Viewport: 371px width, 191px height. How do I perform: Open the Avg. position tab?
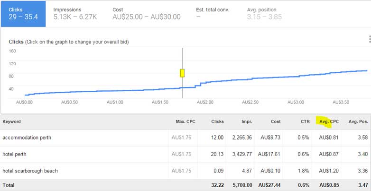pos(264,14)
